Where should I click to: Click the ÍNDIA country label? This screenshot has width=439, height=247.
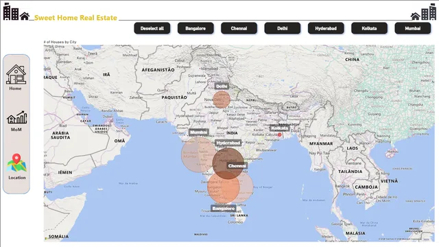pos(232,133)
